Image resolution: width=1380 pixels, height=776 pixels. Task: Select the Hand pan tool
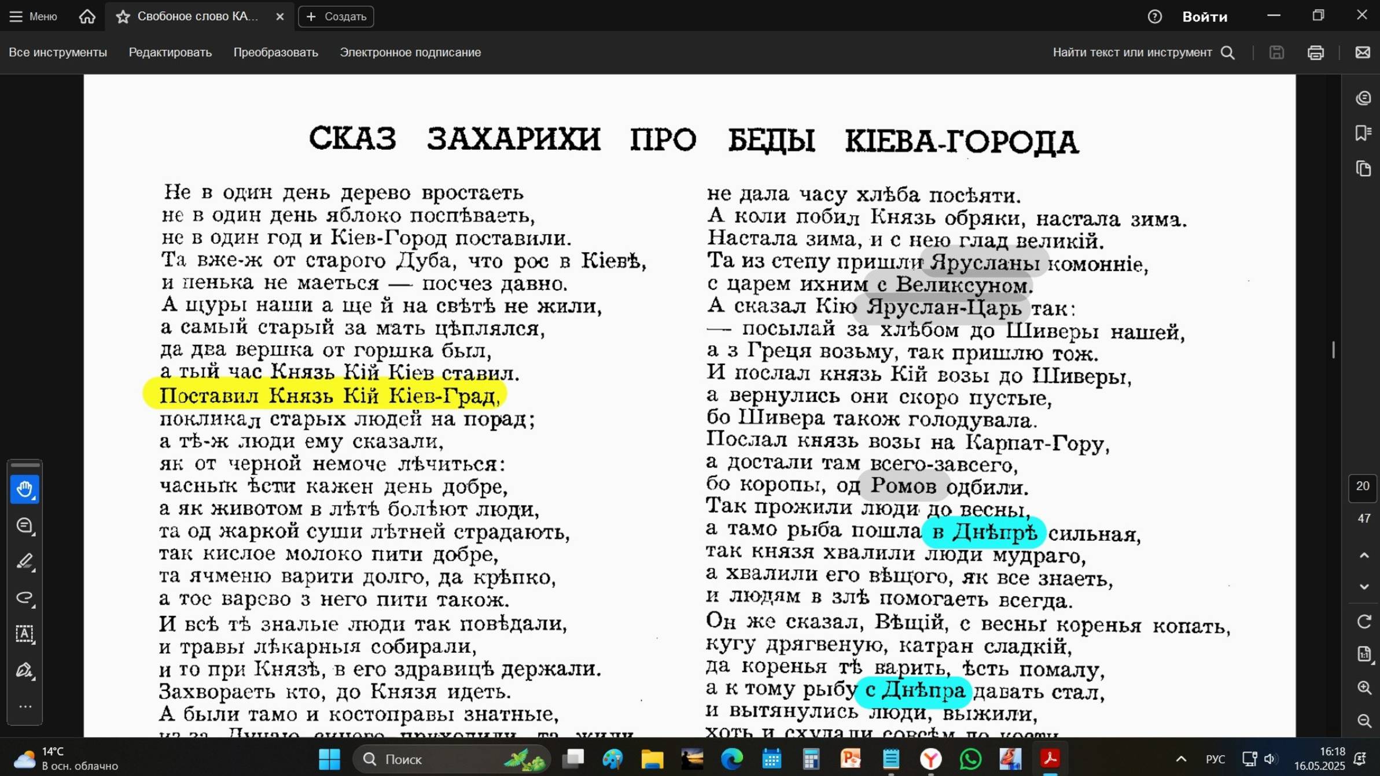click(x=24, y=489)
